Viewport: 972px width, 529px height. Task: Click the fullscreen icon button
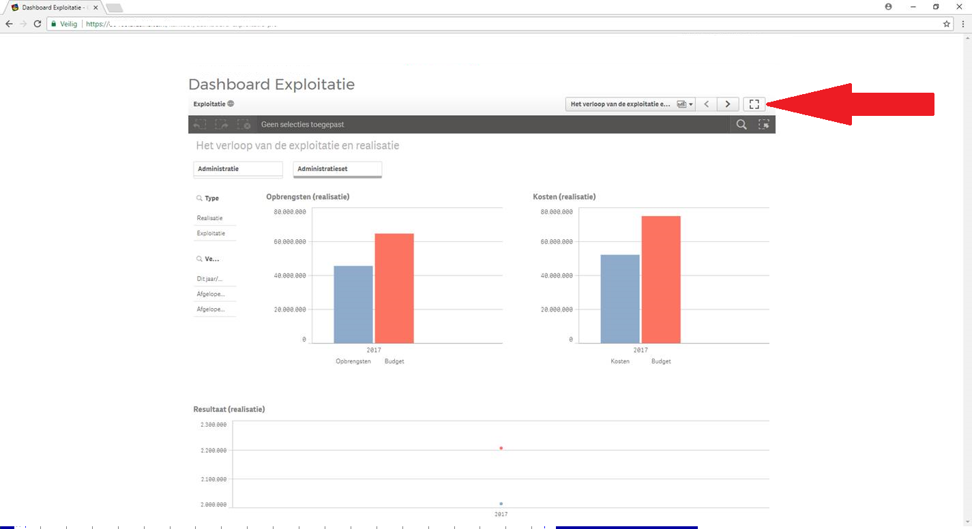tap(754, 104)
